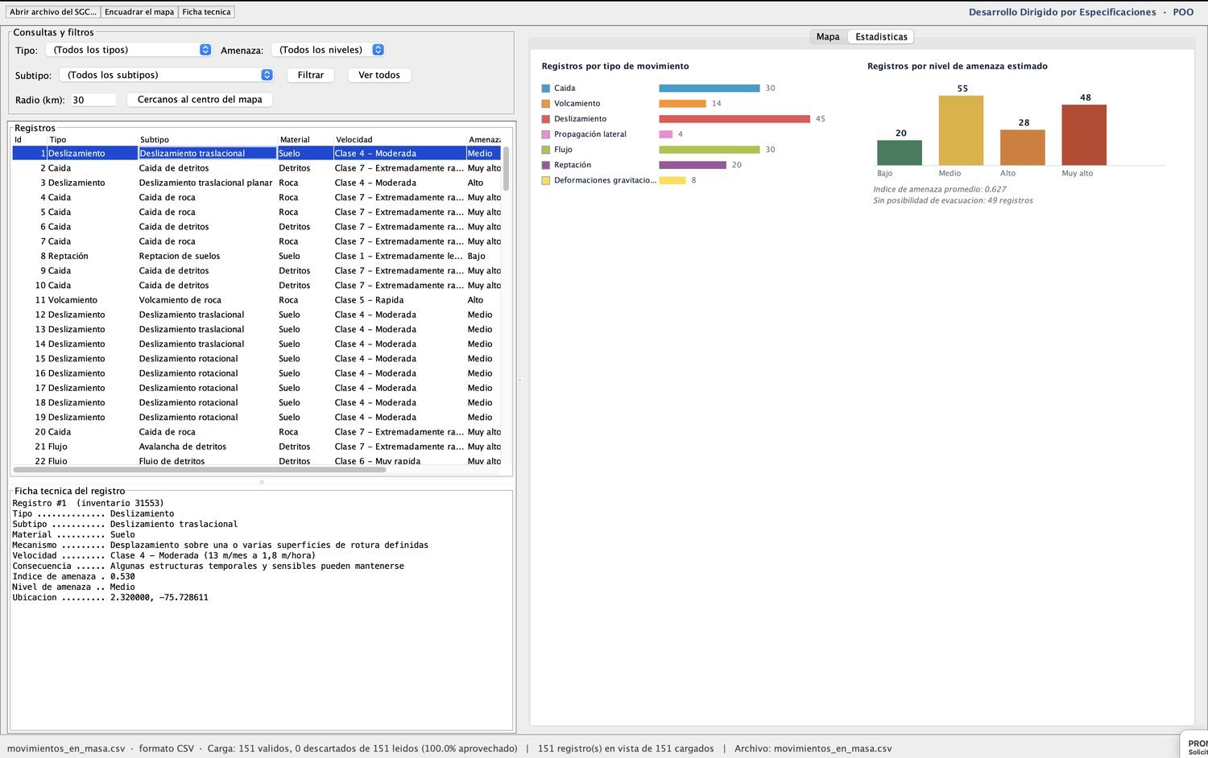Expand the Subtipo filter dropdown
1208x758 pixels.
point(167,75)
